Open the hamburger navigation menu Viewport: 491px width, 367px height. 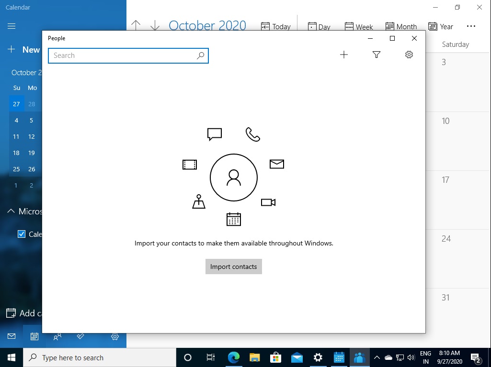11,26
